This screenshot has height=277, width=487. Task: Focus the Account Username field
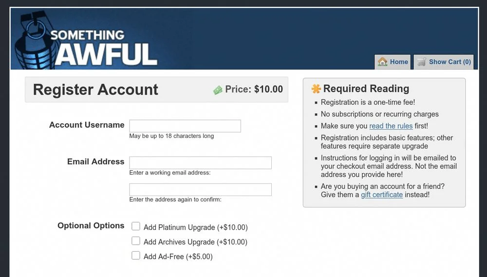click(185, 126)
